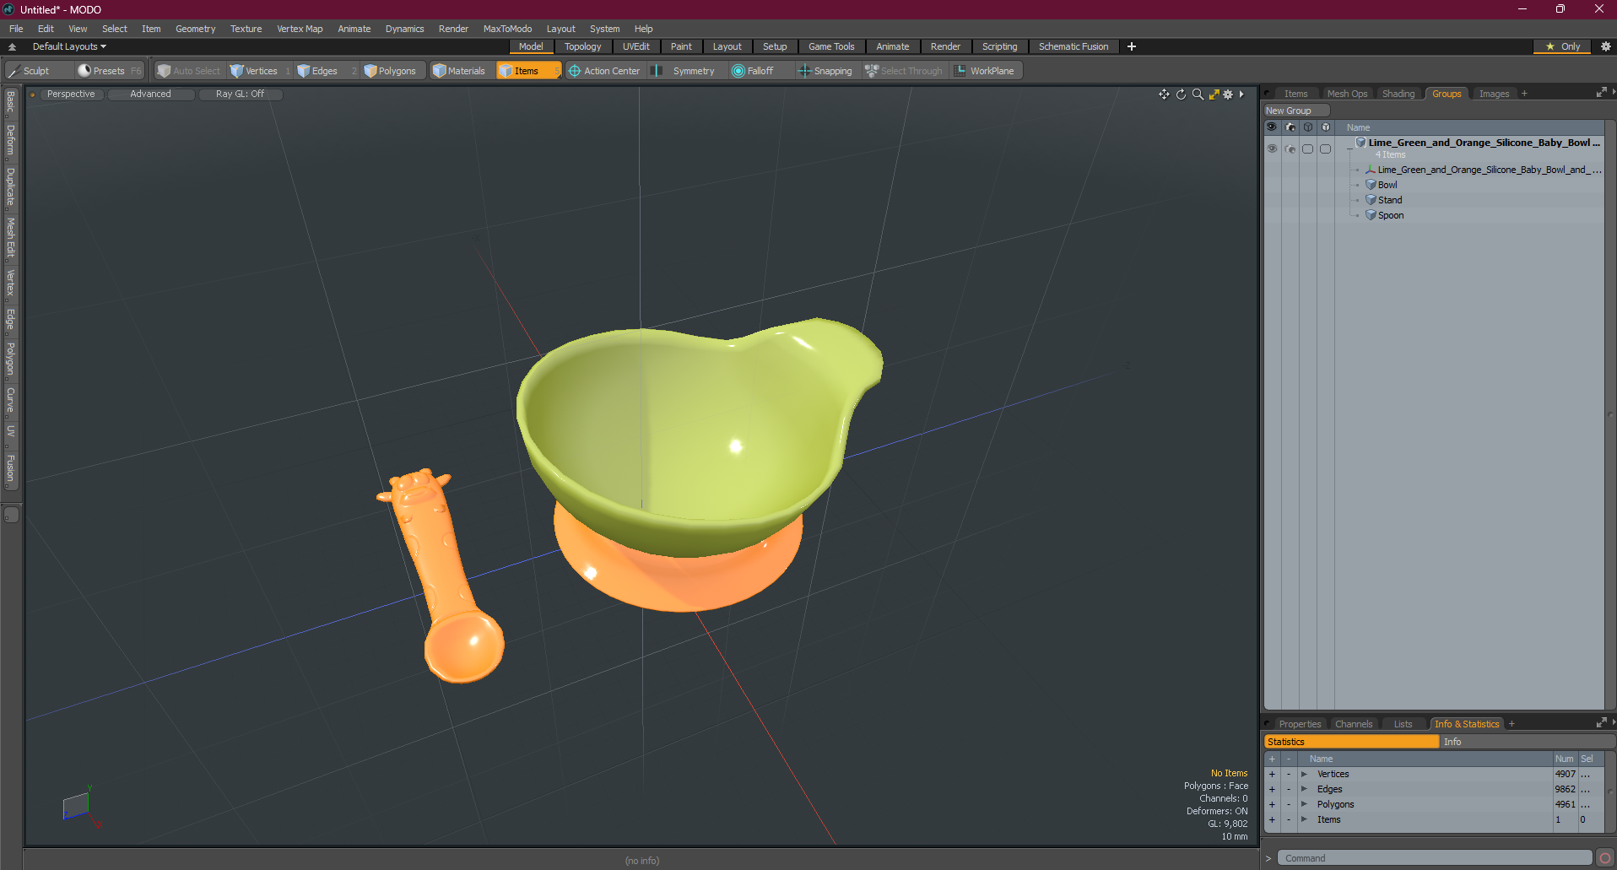
Task: Click plus in the Vertices statistics row
Action: (1272, 774)
